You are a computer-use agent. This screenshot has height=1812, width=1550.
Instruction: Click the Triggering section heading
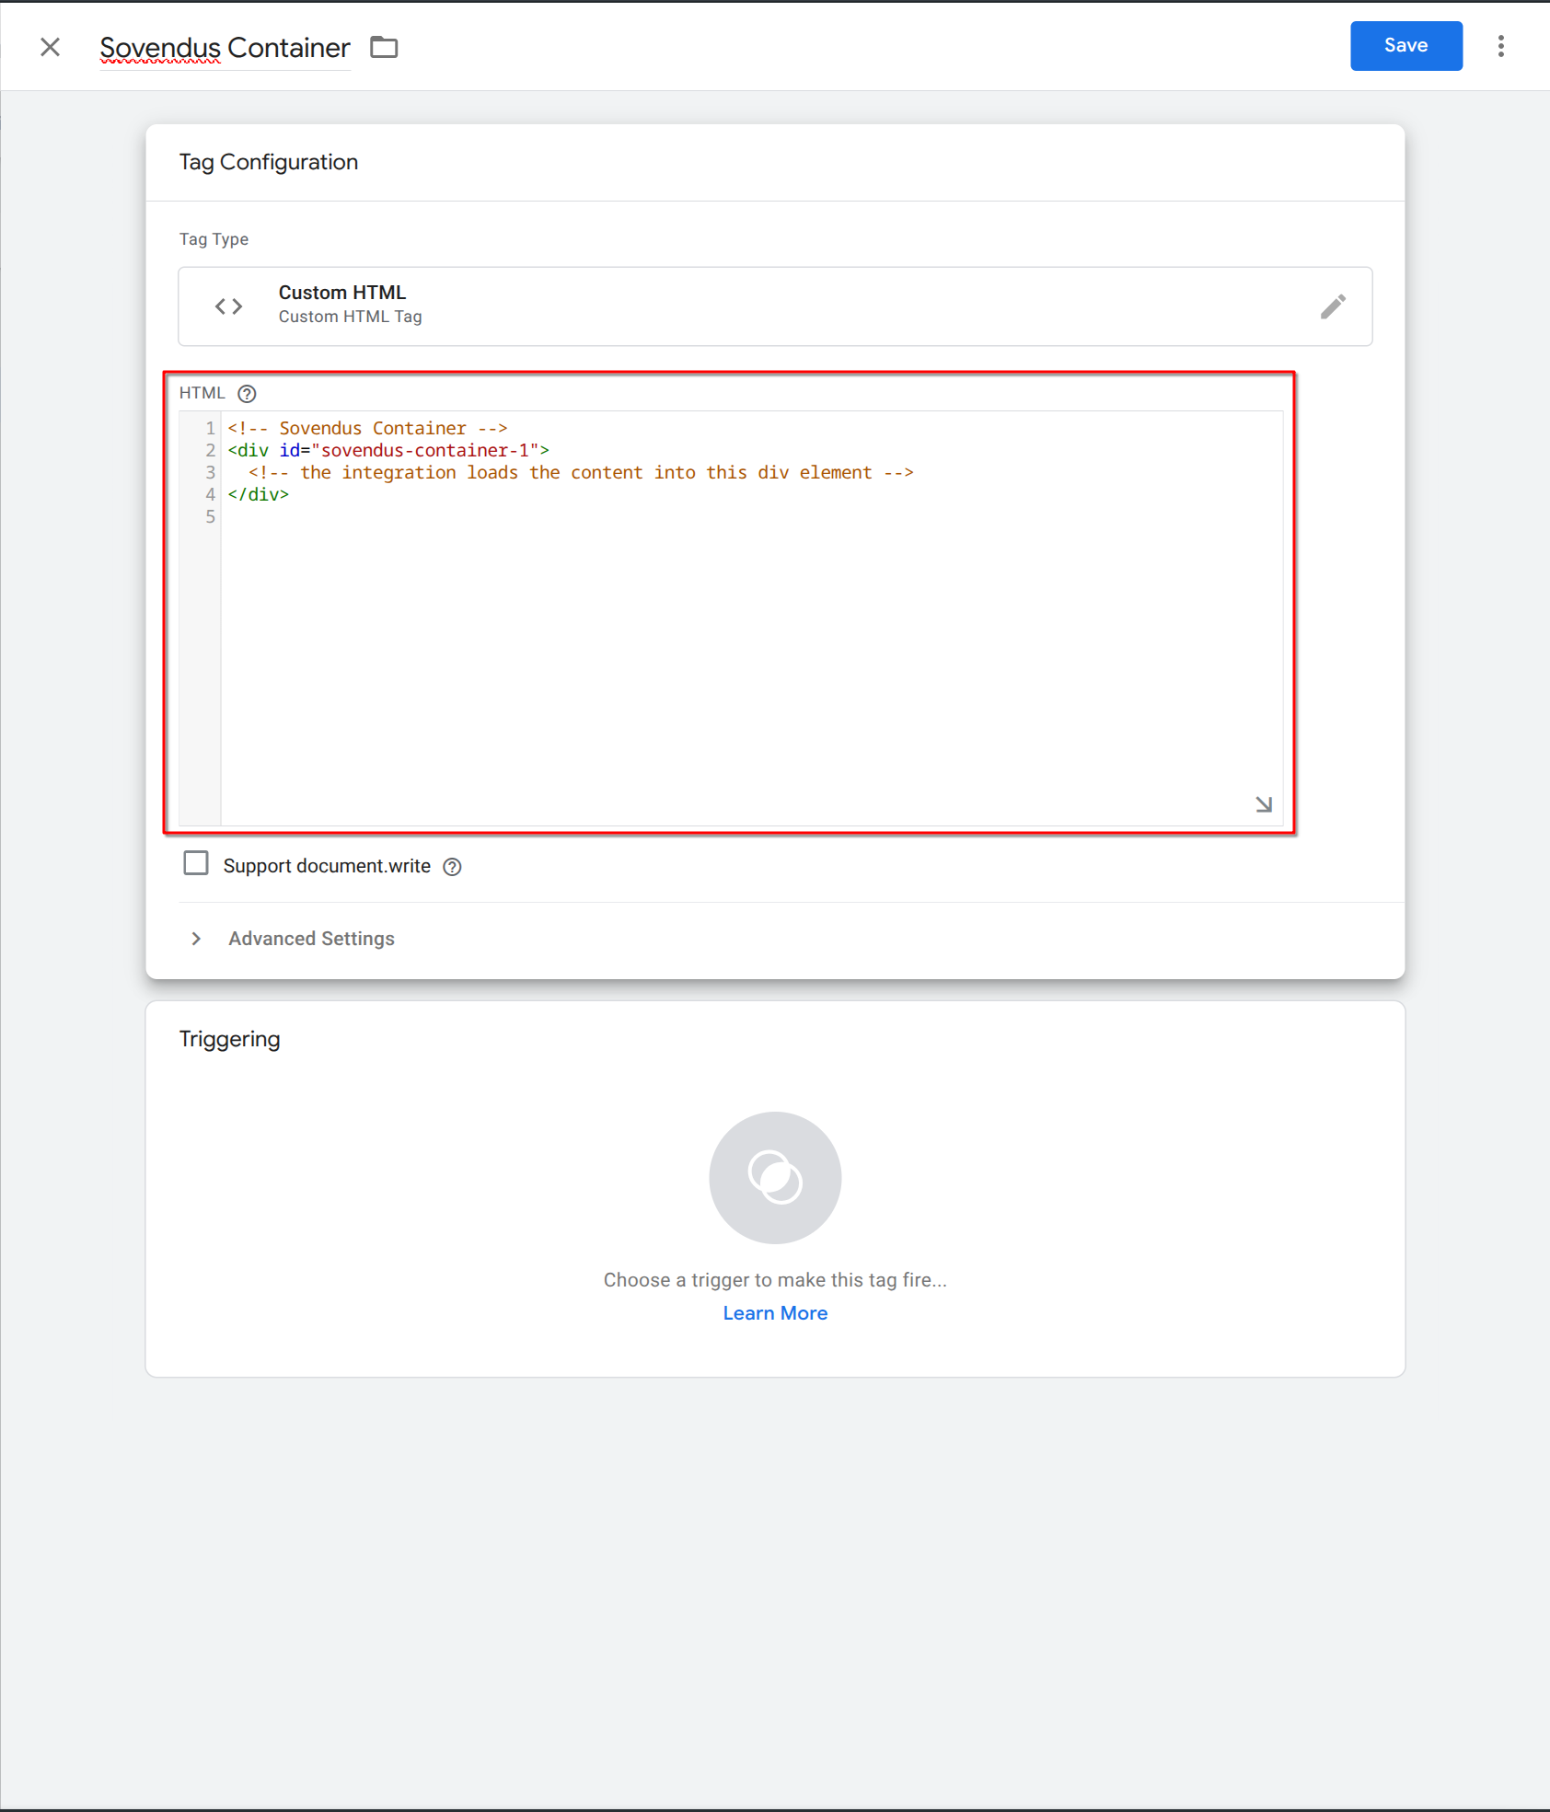coord(230,1039)
